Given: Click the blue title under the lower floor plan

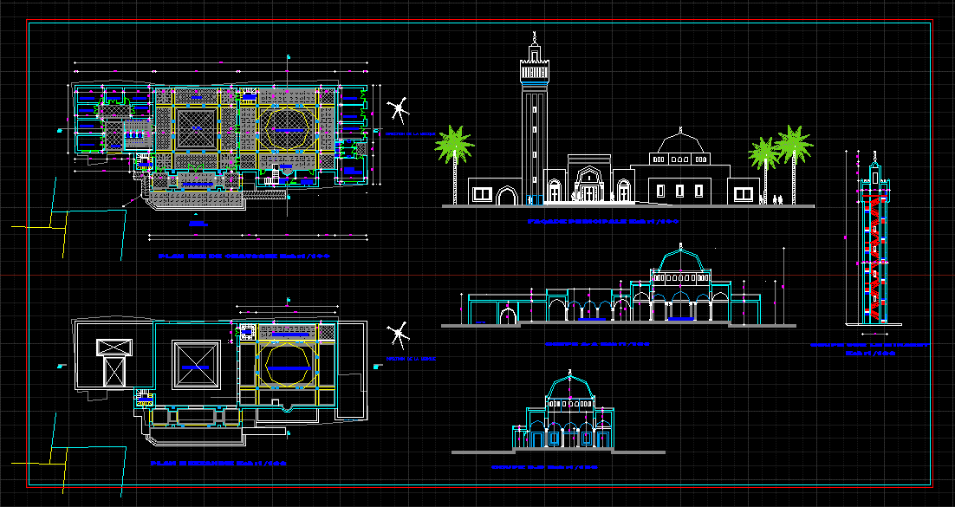Looking at the screenshot, I should click(x=218, y=464).
